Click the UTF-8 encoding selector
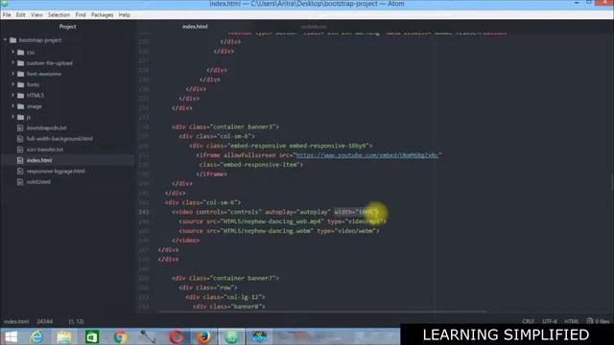The width and height of the screenshot is (614, 345). click(550, 321)
